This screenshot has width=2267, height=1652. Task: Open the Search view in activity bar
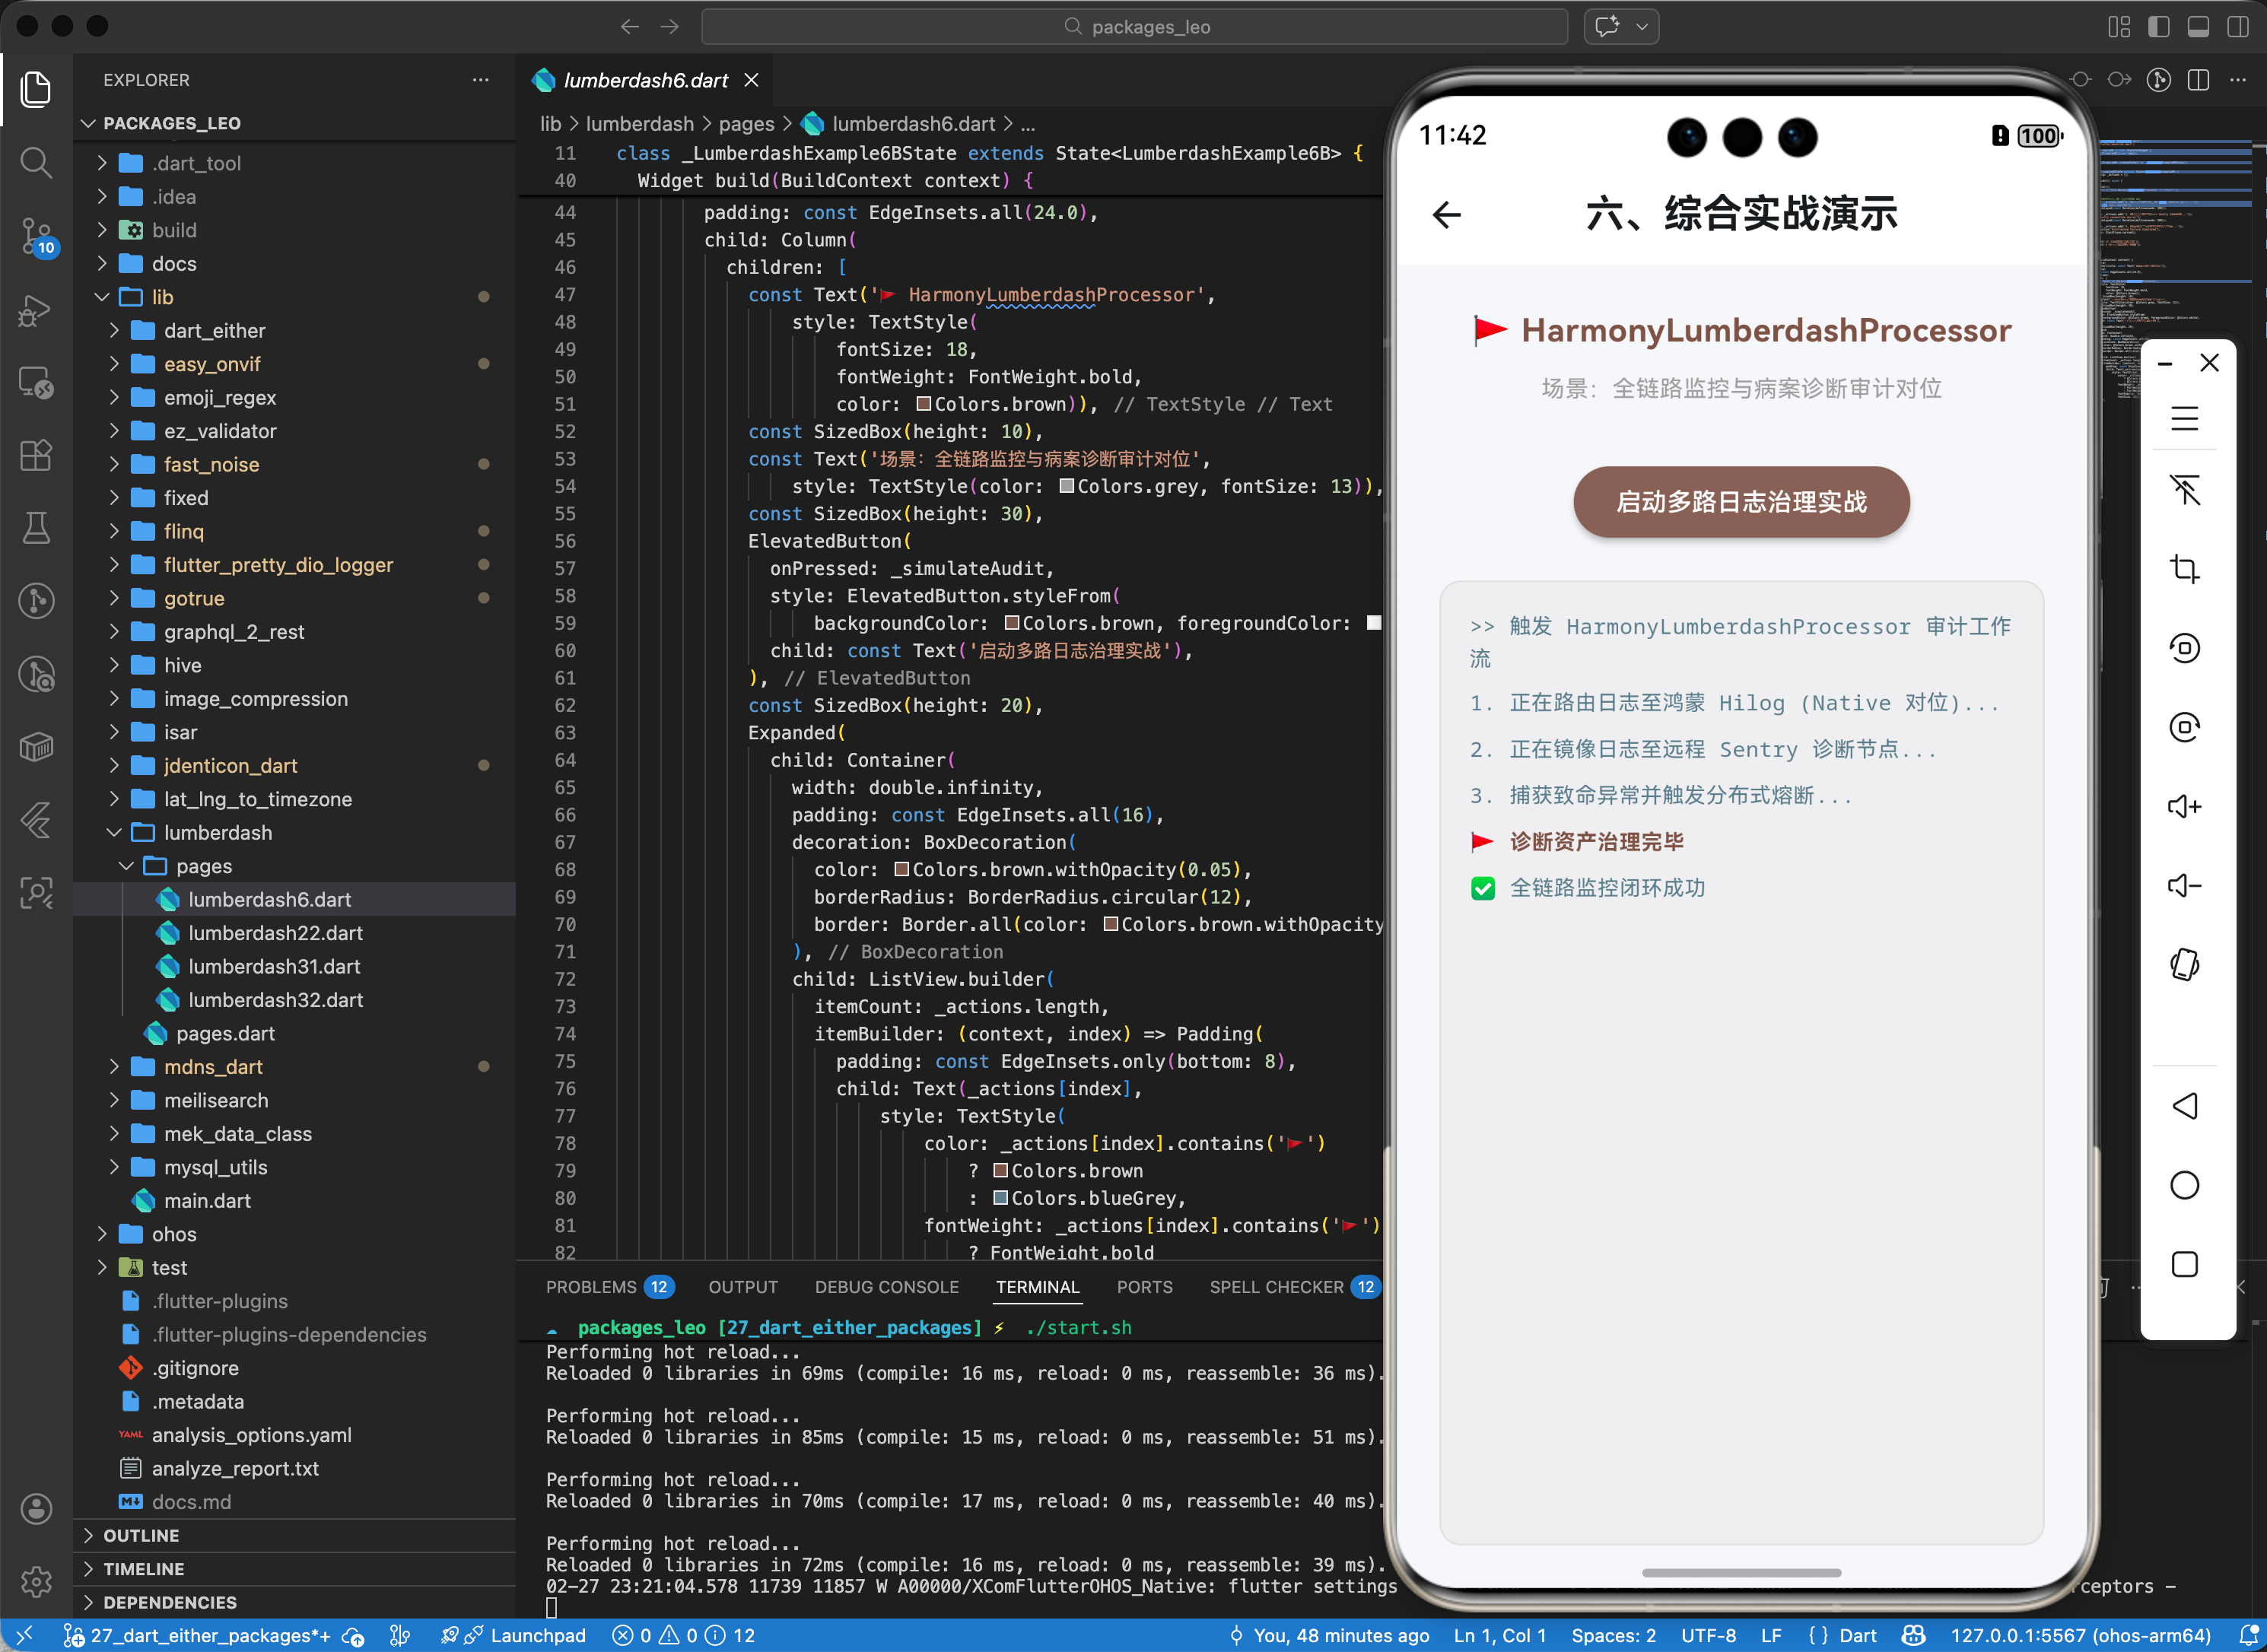pos(36,162)
